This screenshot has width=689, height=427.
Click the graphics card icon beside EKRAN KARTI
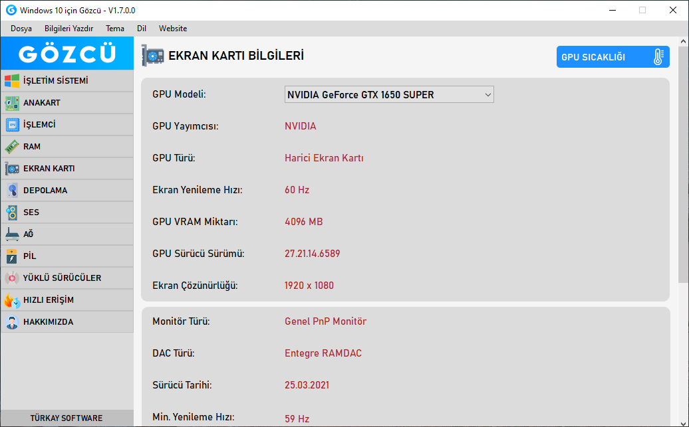[12, 169]
